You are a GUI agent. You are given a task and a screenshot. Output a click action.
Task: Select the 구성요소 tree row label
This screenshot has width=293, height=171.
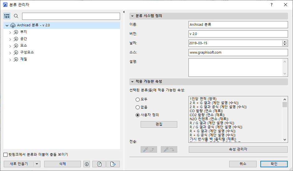pos(27,53)
